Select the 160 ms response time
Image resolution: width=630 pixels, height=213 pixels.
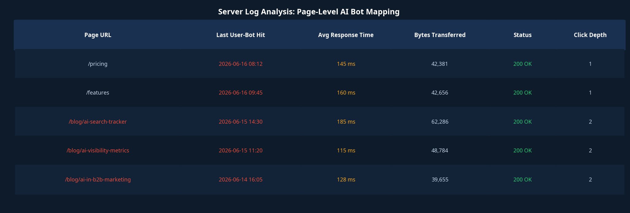click(346, 93)
